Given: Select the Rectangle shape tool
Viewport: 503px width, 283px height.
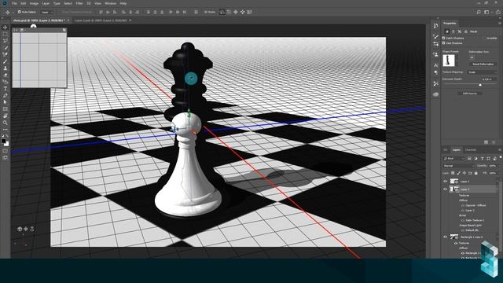Looking at the screenshot, I should tap(6, 109).
